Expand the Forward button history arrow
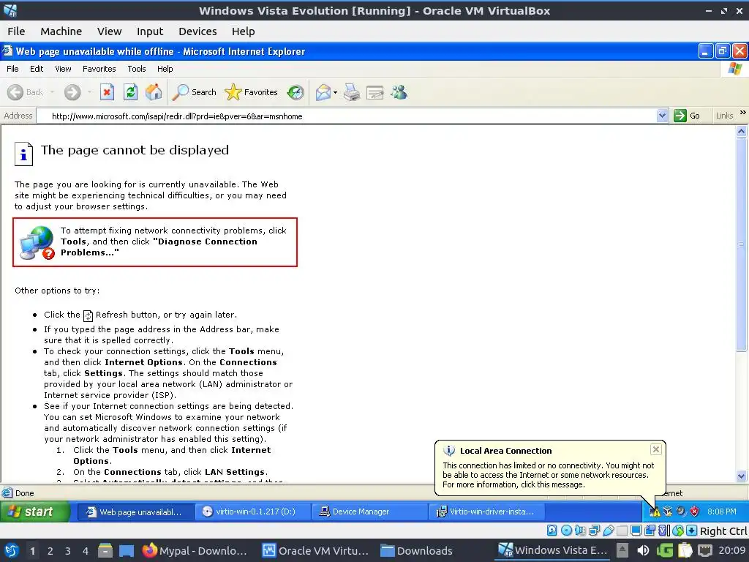 coord(89,92)
